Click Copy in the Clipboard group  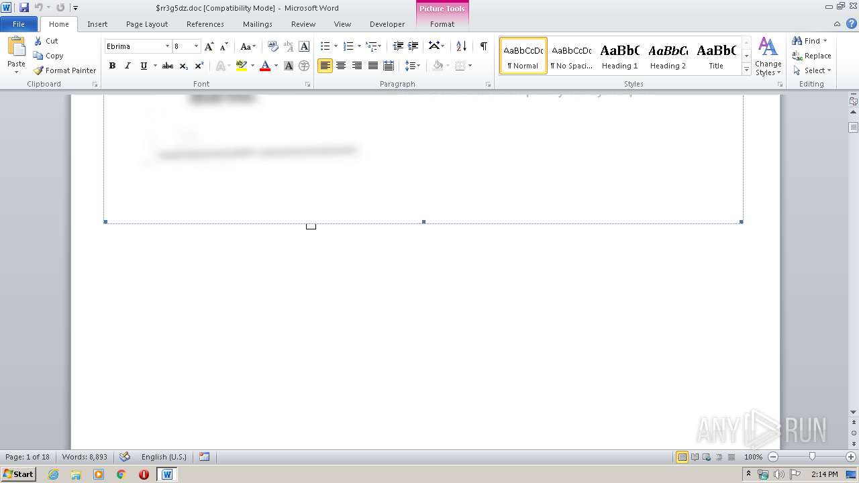[48, 56]
